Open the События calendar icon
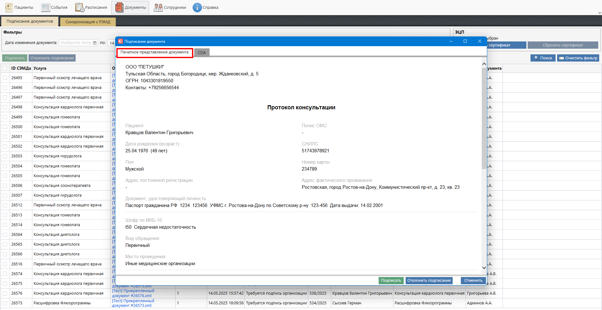This screenshot has height=310, width=602. (46, 7)
